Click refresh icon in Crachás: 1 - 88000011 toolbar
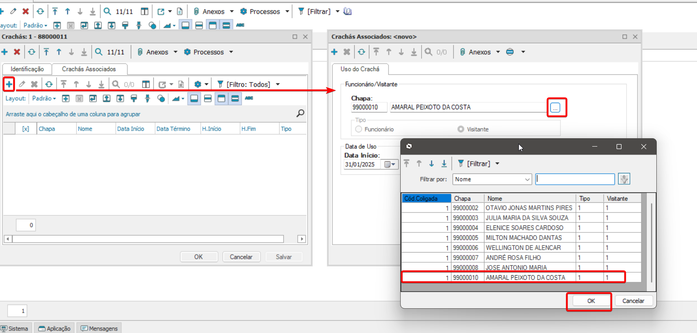The width and height of the screenshot is (697, 333). [32, 52]
